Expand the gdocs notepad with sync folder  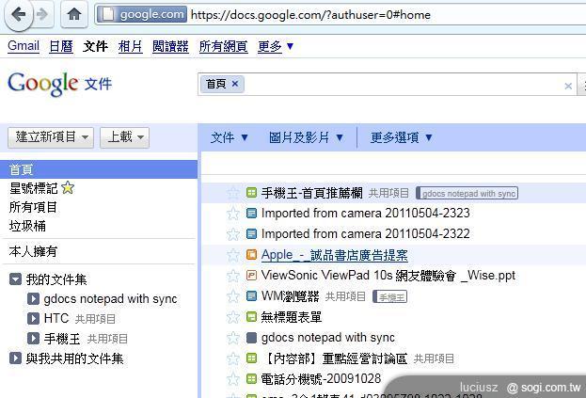[33, 298]
